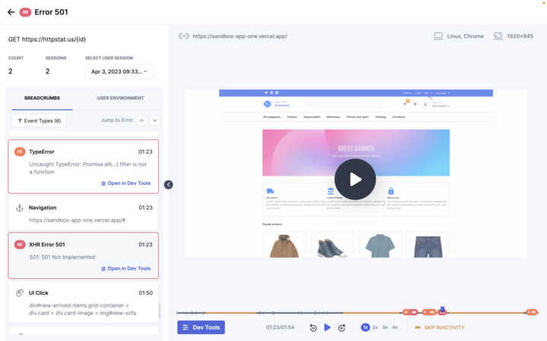Go back using the top-left arrow
The width and height of the screenshot is (547, 341).
11,12
